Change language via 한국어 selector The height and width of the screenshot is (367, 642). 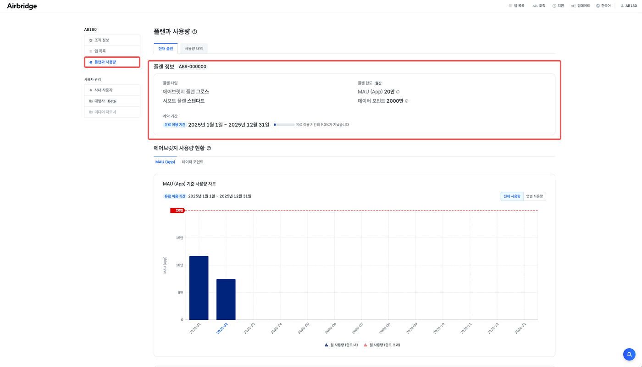pos(603,6)
